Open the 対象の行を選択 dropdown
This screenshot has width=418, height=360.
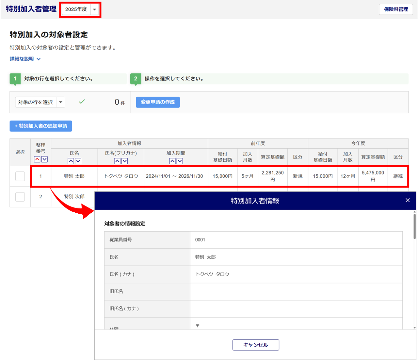tap(40, 102)
